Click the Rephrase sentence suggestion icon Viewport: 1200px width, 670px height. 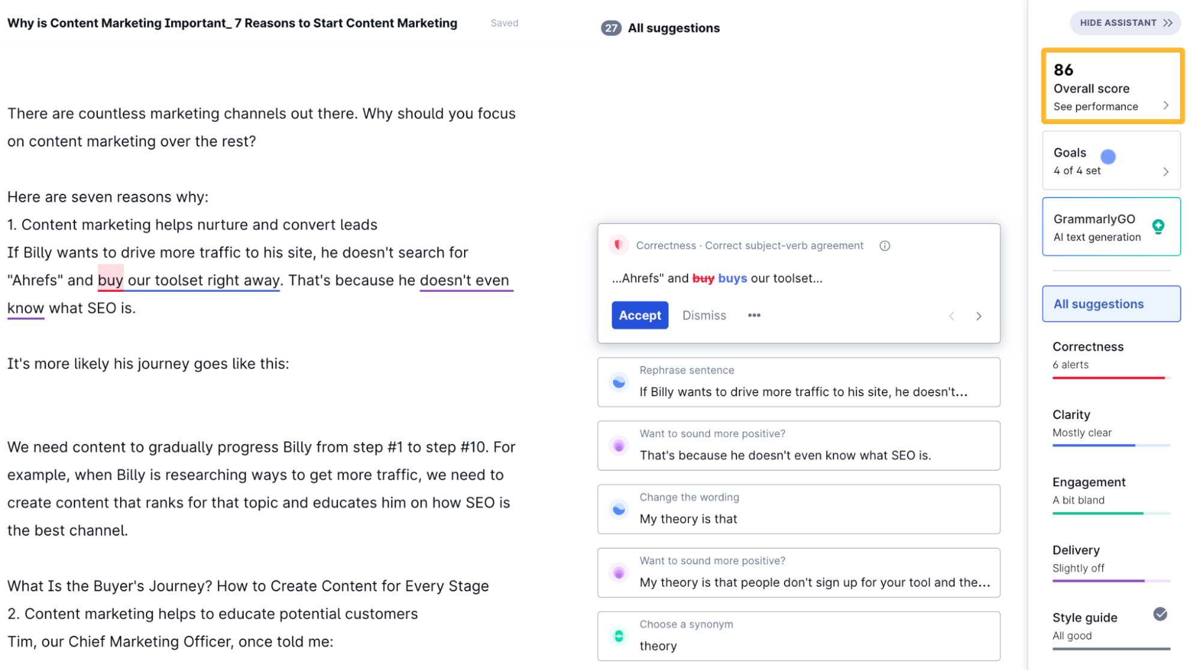click(x=619, y=382)
